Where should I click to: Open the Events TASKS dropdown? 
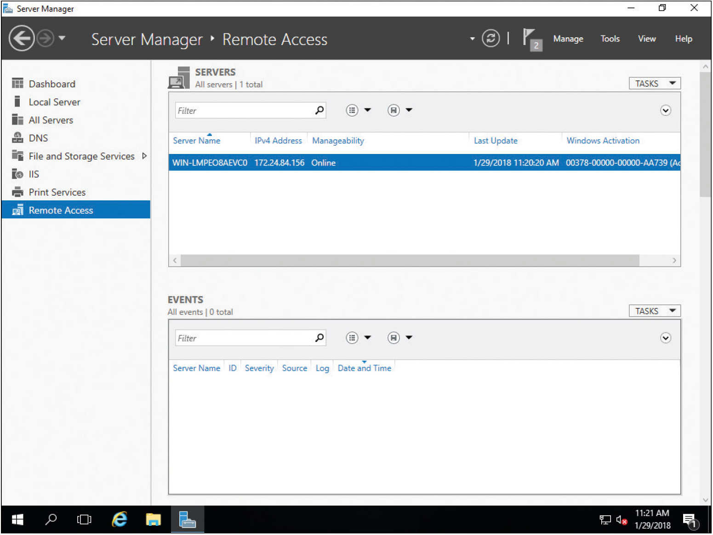coord(655,311)
